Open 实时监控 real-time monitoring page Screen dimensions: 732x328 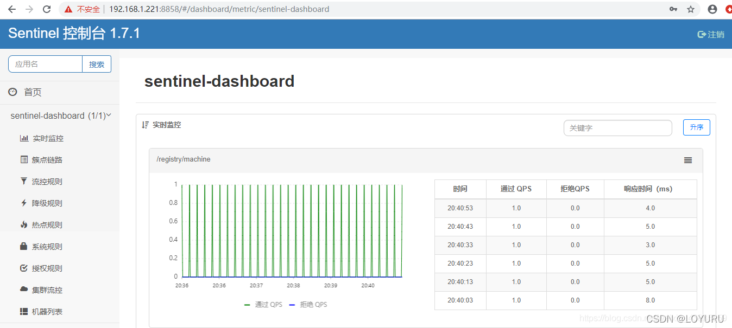click(24, 138)
